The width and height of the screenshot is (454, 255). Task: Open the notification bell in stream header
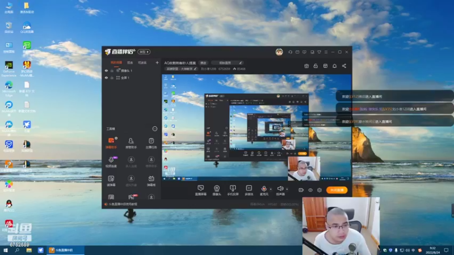(334, 66)
